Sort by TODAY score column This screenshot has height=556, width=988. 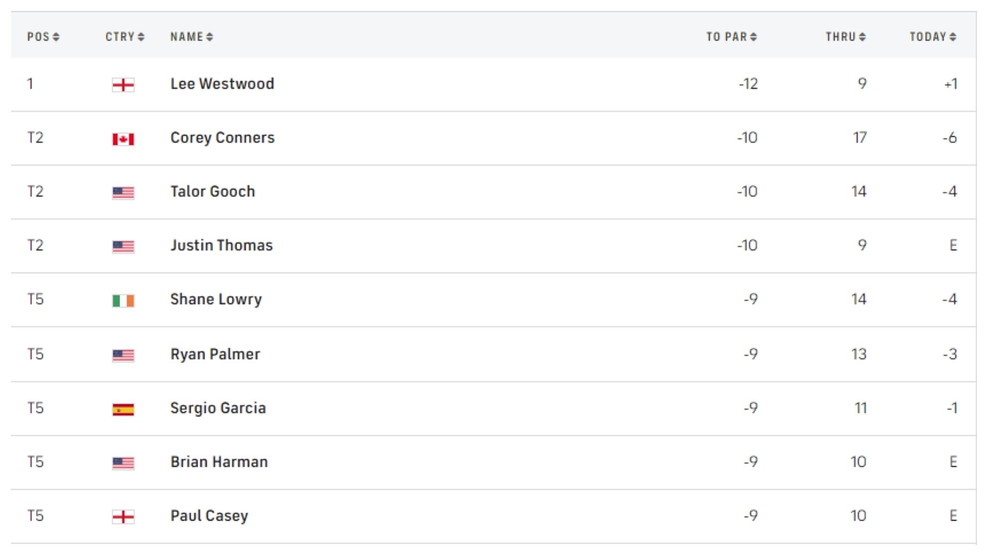point(933,37)
